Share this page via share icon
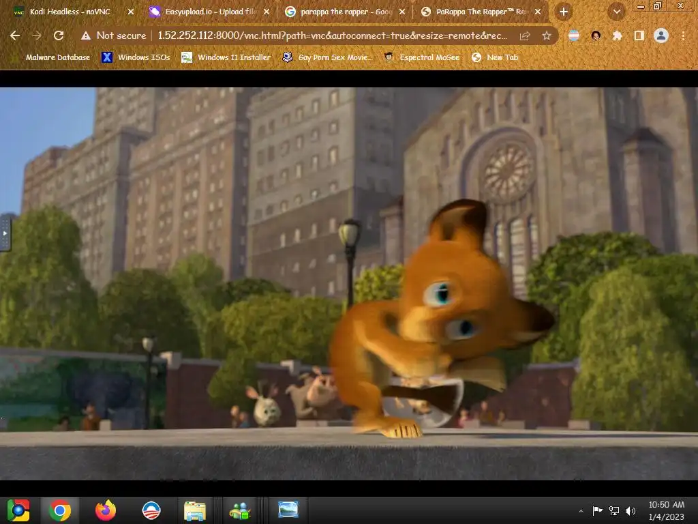 (525, 36)
